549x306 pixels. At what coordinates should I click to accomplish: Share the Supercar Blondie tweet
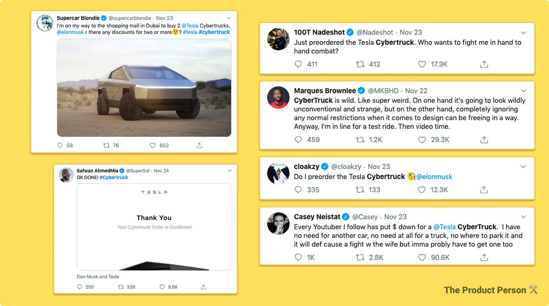point(200,145)
